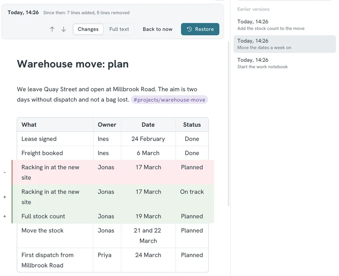Click the plus marker beside the 'On track' row
The width and height of the screenshot is (339, 276).
click(x=5, y=197)
